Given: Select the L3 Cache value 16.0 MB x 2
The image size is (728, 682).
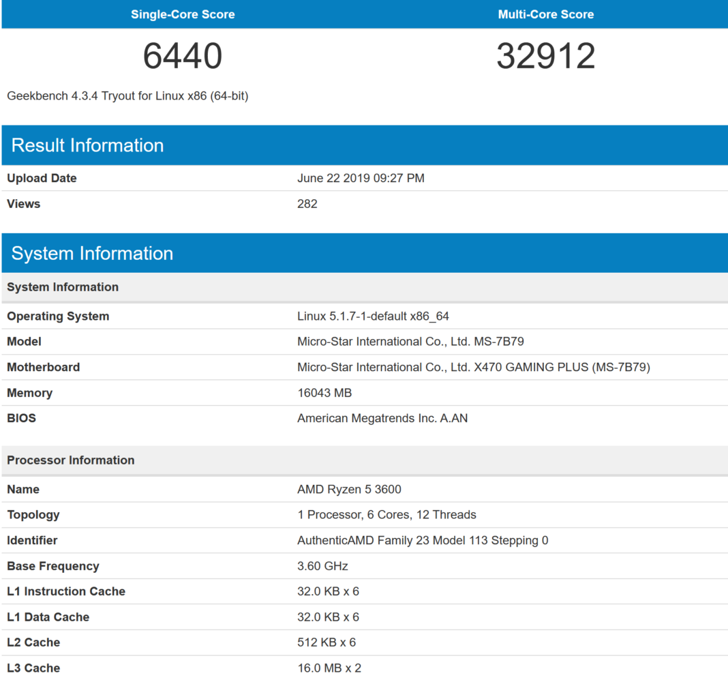Looking at the screenshot, I should 329,668.
